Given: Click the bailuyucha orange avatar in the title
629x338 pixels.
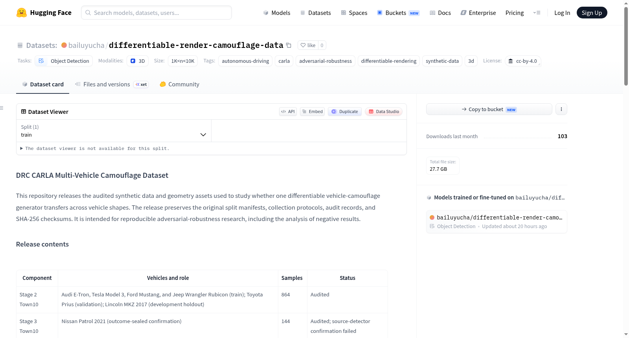Looking at the screenshot, I should tap(64, 45).
